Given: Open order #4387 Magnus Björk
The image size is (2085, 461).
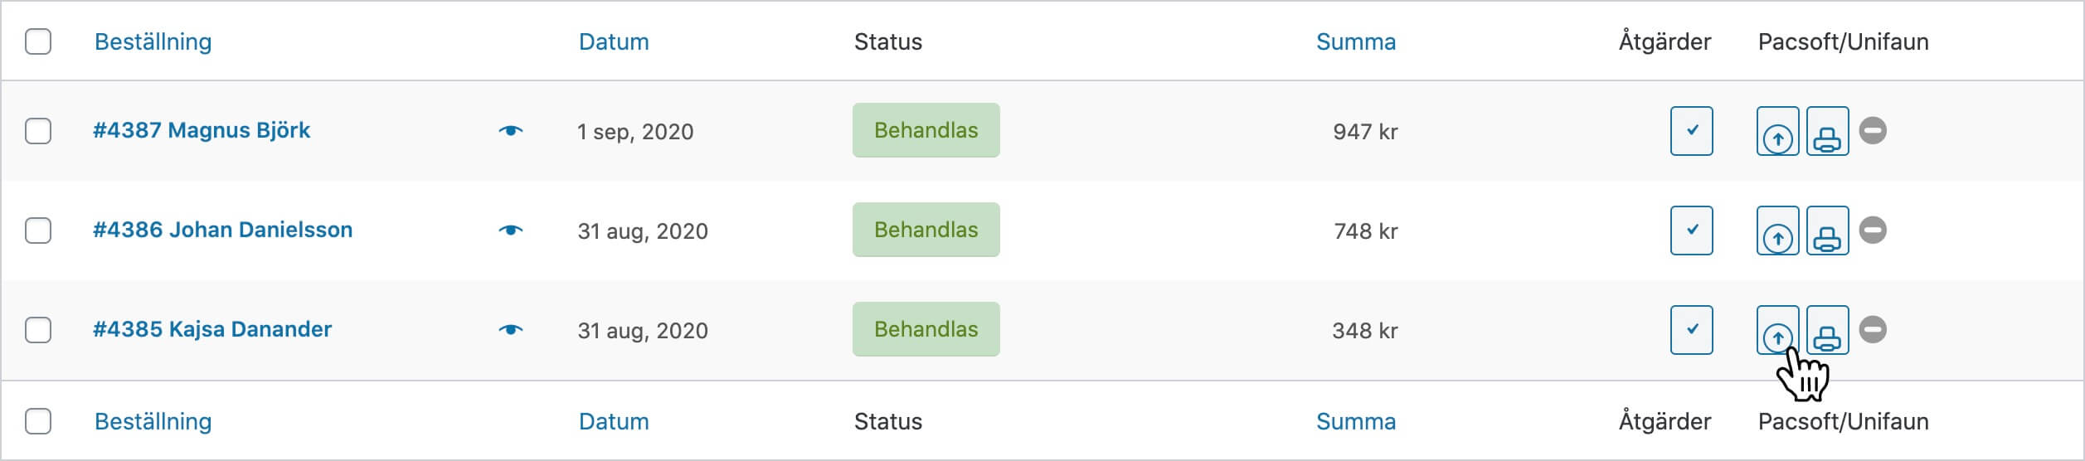Looking at the screenshot, I should point(202,130).
